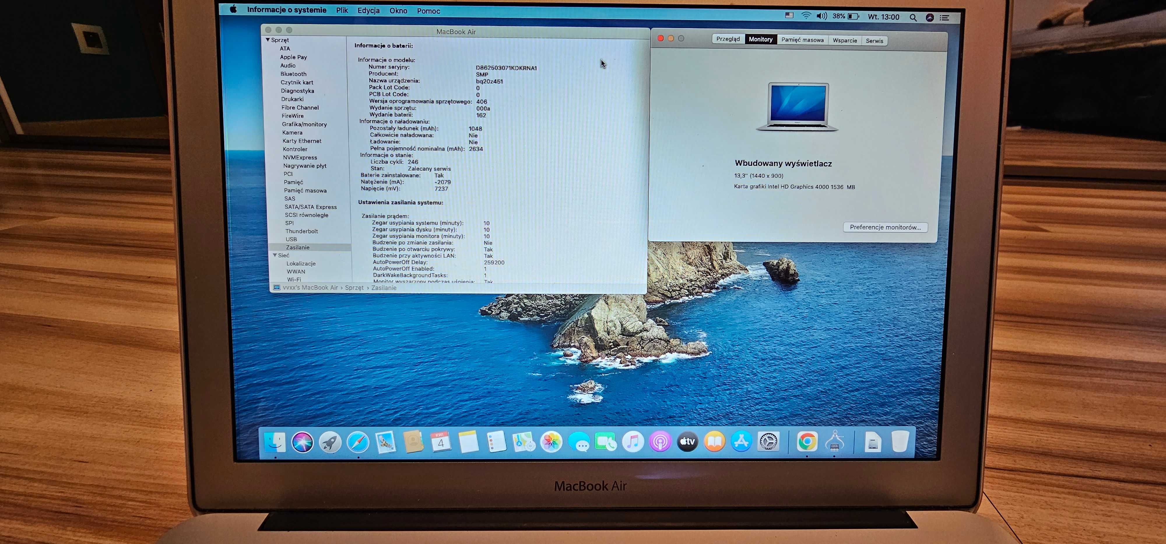
Task: Open Launchpad rocket icon in Dock
Action: click(x=330, y=442)
